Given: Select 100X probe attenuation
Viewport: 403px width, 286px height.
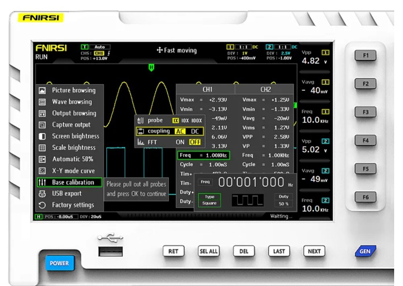Looking at the screenshot, I should tap(197, 121).
